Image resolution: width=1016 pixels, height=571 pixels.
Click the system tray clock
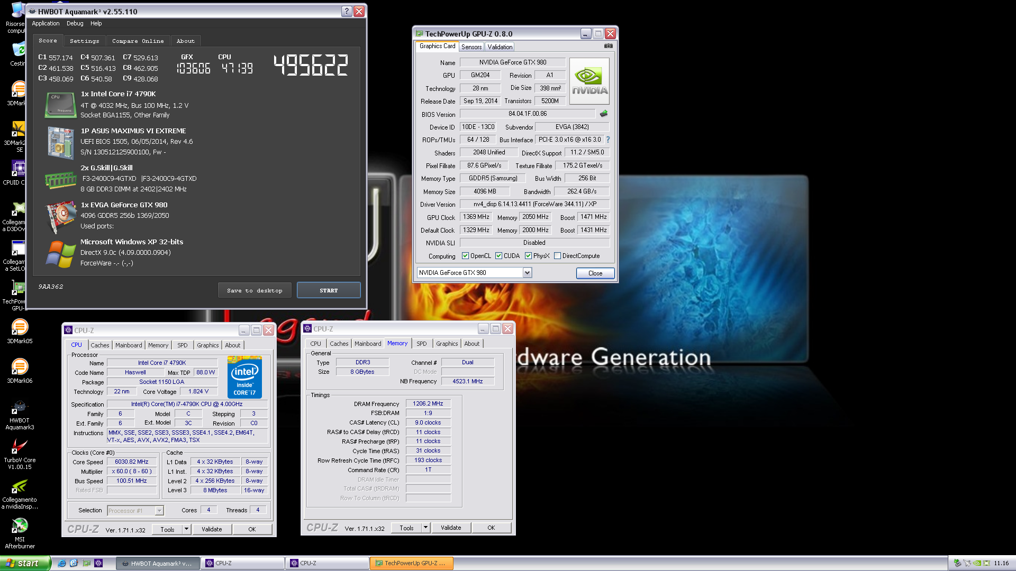[x=1001, y=564]
